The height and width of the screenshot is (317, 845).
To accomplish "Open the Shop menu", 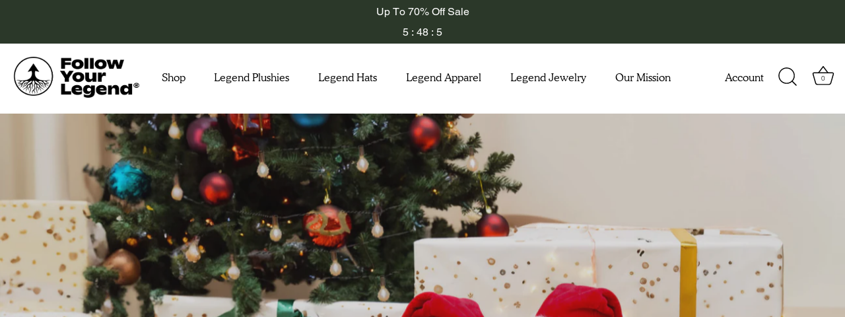I will 174,78.
